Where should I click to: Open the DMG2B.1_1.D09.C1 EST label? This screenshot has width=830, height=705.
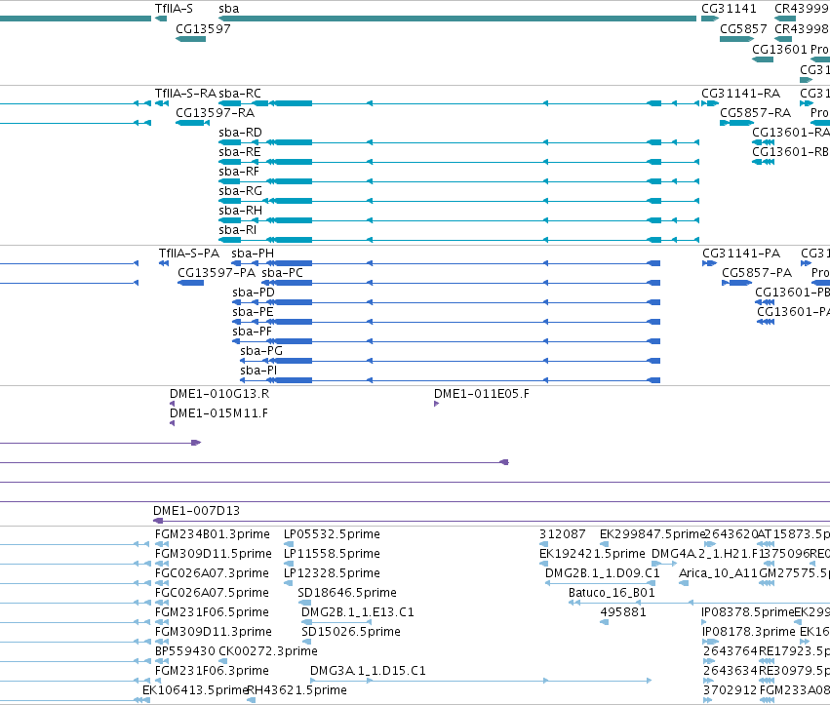click(x=603, y=573)
